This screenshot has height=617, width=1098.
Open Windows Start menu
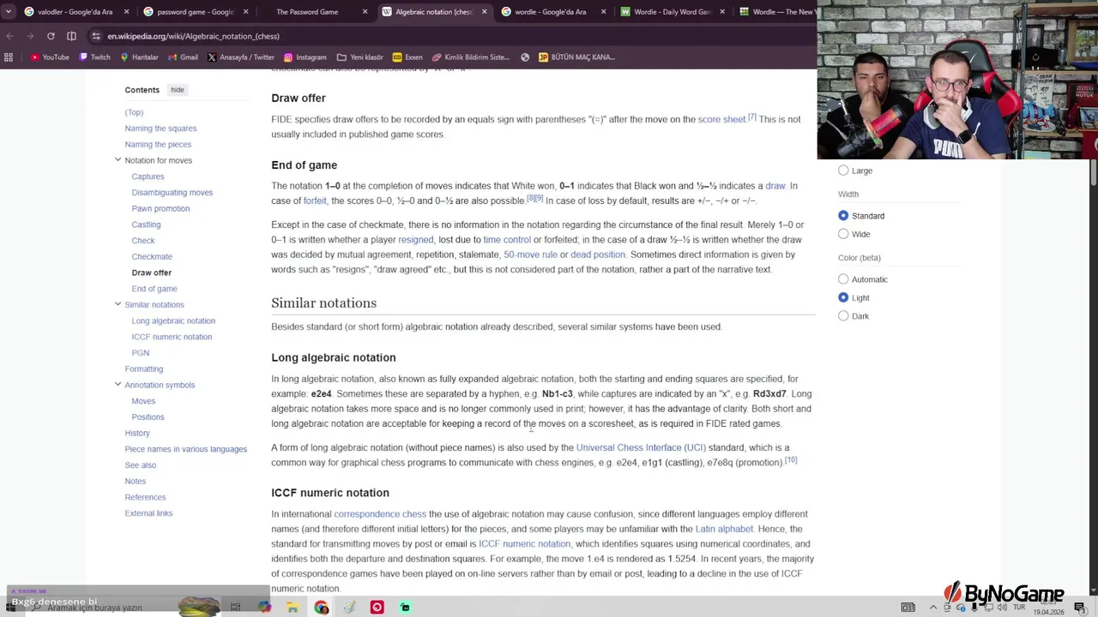(x=10, y=607)
